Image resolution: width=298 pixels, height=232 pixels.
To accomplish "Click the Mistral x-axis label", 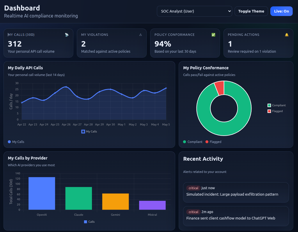I will click(152, 215).
